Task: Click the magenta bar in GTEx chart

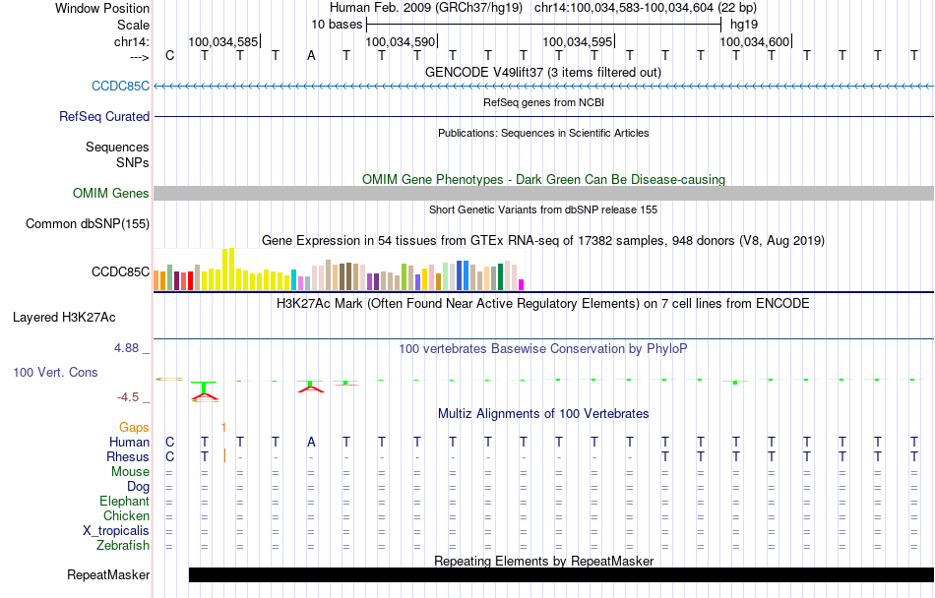Action: (x=522, y=284)
